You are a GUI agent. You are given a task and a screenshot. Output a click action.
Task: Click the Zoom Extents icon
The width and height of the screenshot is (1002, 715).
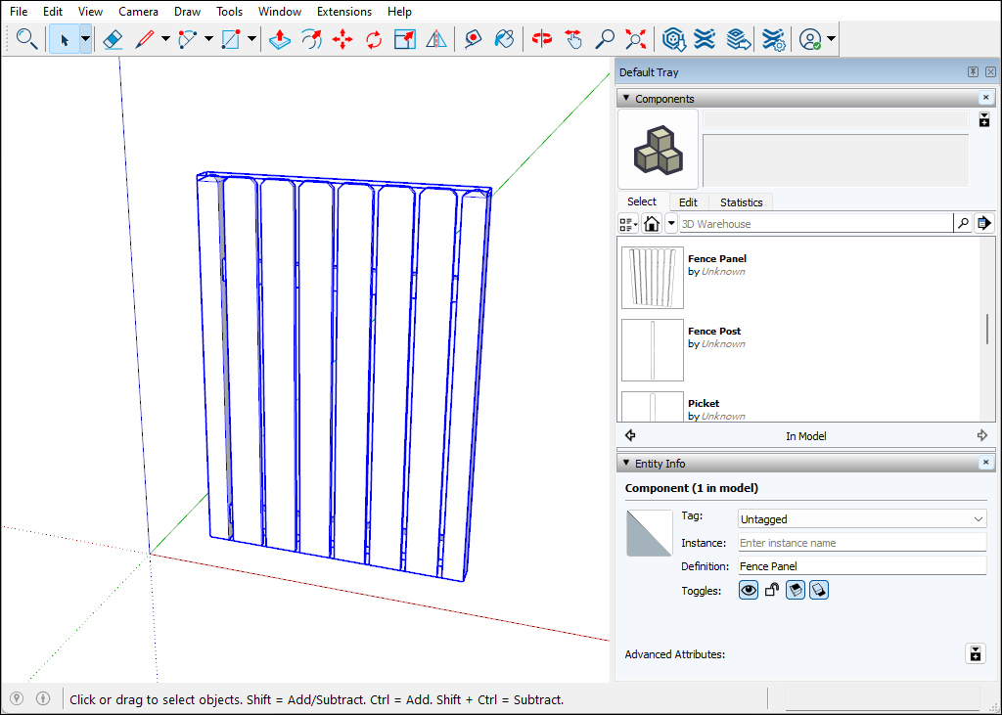(x=636, y=40)
